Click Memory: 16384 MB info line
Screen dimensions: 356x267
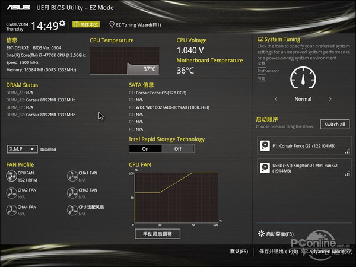pos(41,69)
